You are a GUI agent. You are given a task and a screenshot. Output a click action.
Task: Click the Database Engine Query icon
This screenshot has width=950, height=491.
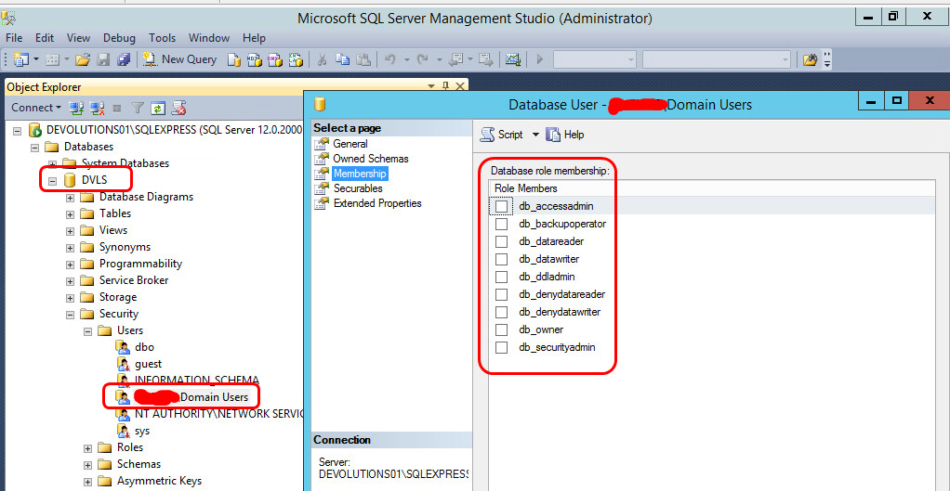[x=234, y=59]
